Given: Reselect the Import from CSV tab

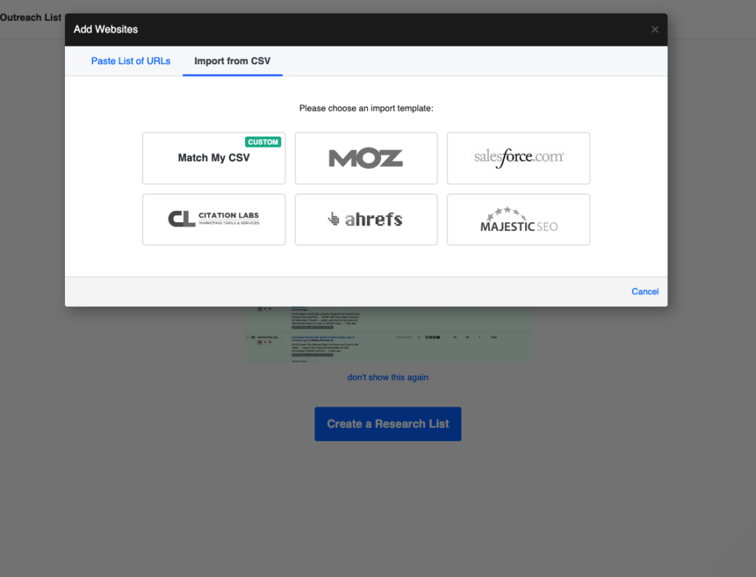Looking at the screenshot, I should tap(232, 61).
